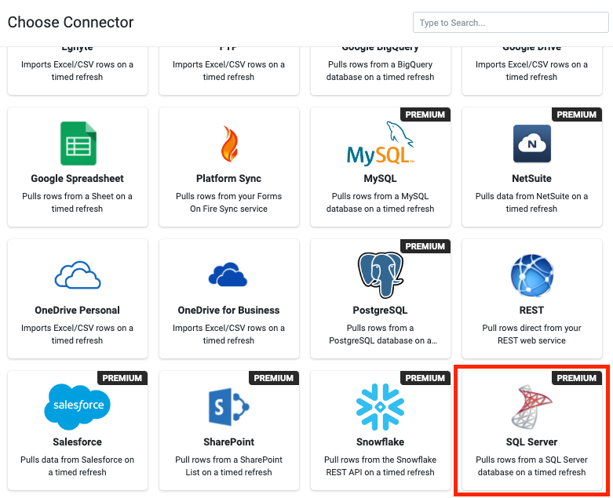Click 'Pulls rows from a BigQuery database' description
The image size is (613, 498).
(x=381, y=71)
